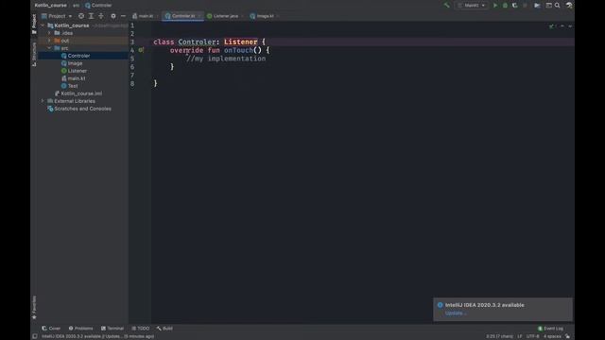Select the Controler.kt editor tab
This screenshot has height=340, width=605.
coord(182,16)
